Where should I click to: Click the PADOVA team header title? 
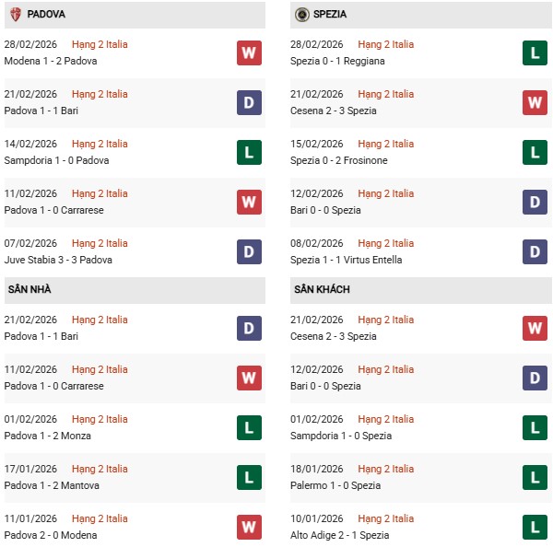[x=46, y=15]
